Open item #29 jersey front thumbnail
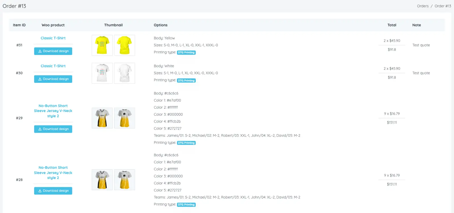 102,118
